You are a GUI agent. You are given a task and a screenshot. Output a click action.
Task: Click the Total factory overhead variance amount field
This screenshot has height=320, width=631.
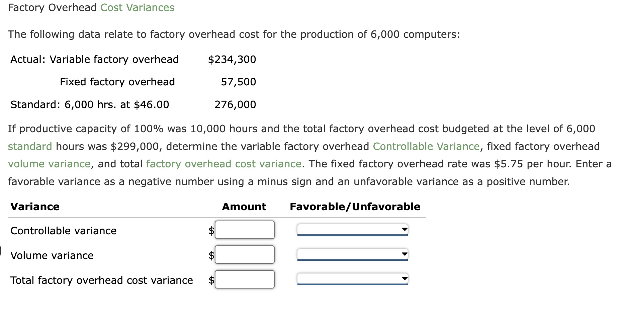click(245, 279)
